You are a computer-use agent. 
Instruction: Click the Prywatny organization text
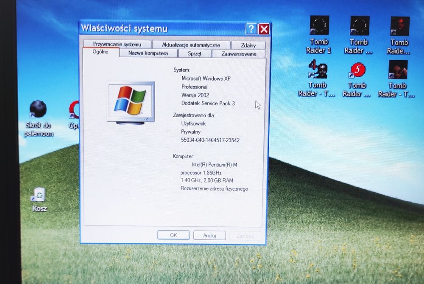pyautogui.click(x=191, y=132)
